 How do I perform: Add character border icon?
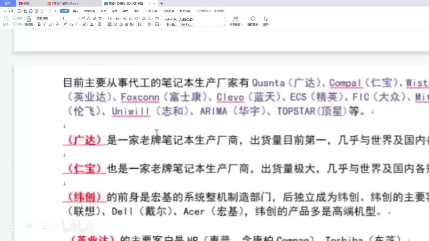point(99,24)
